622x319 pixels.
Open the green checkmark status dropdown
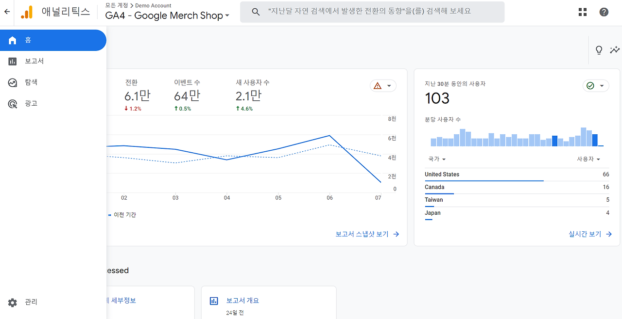(596, 86)
